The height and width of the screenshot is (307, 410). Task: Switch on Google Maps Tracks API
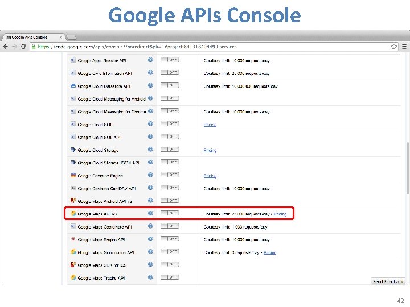[170, 277]
